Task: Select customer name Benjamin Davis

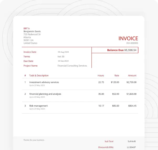Action: [x=32, y=31]
